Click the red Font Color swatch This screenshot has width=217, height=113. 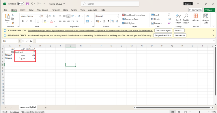click(51, 21)
